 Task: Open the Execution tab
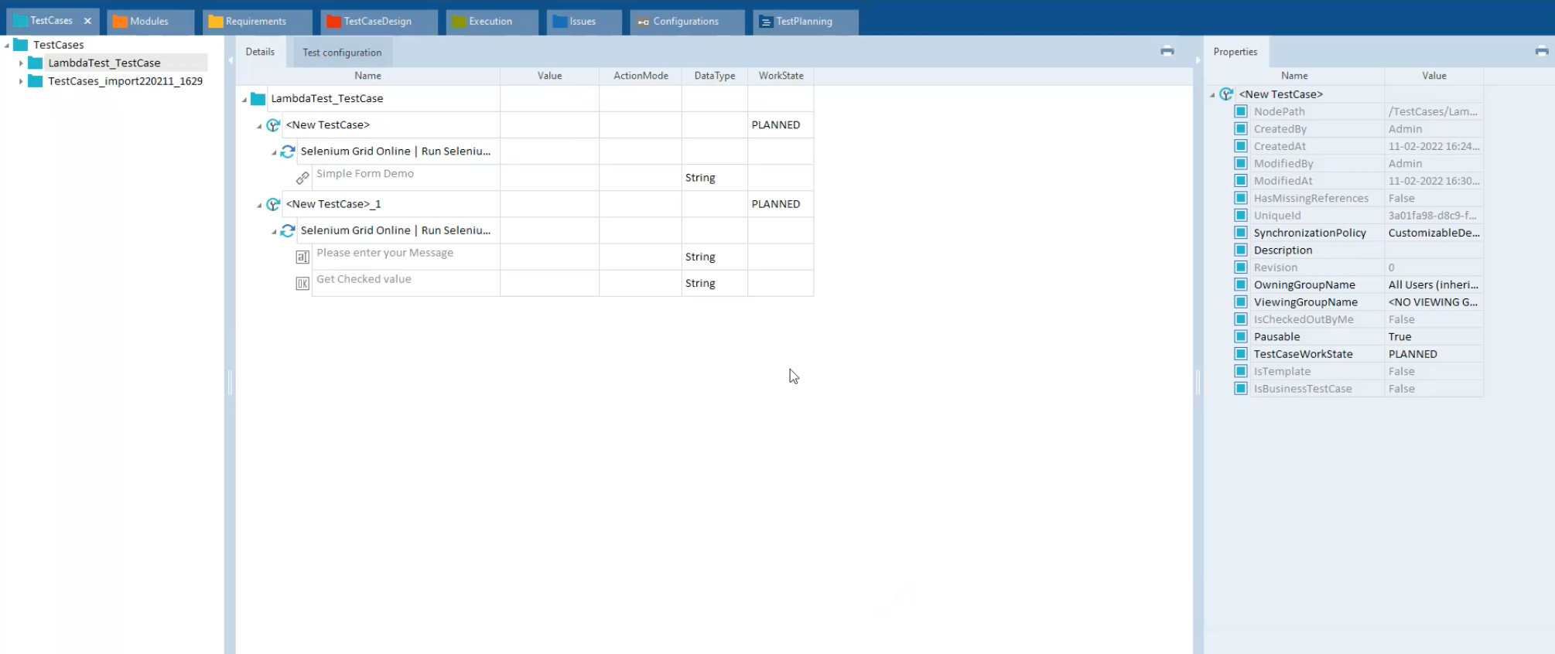(x=490, y=22)
